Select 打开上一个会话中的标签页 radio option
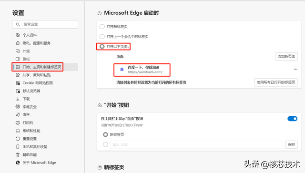The image size is (305, 173). tap(102, 36)
